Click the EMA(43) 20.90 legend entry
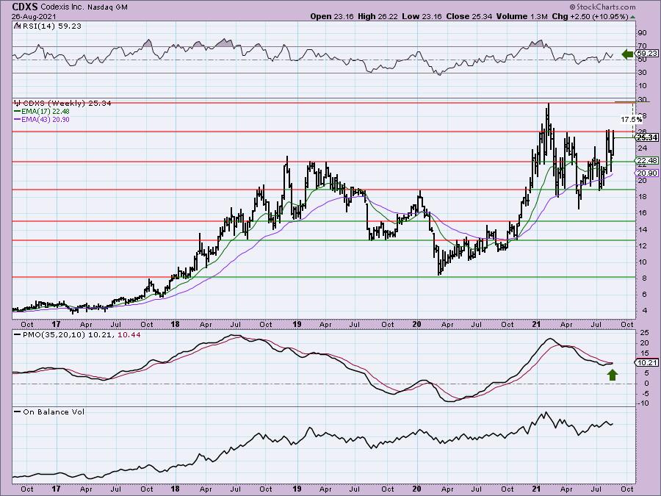The width and height of the screenshot is (661, 496). click(46, 119)
